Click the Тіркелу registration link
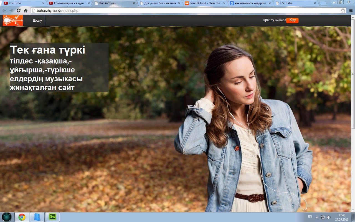Screen dimensions: 355x222 point(268,20)
